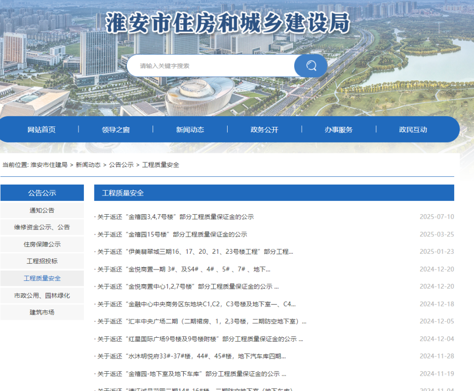
Task: Open the 办事服务 menu item
Action: tap(339, 129)
